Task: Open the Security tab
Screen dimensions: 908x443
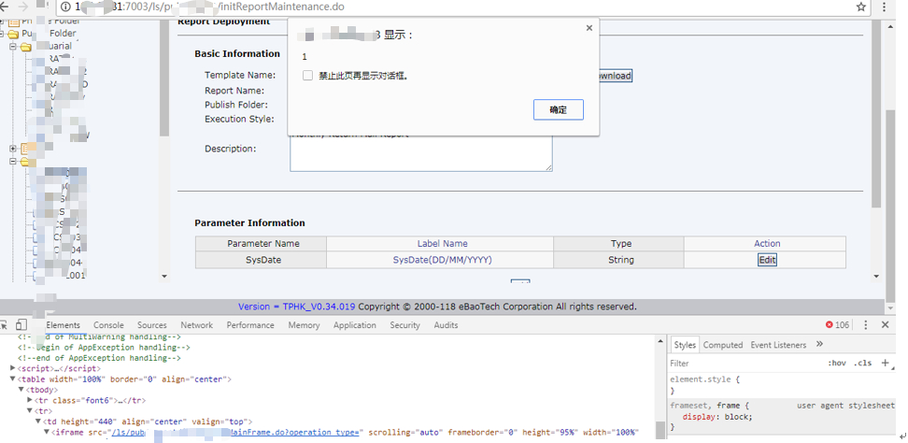Action: tap(404, 325)
